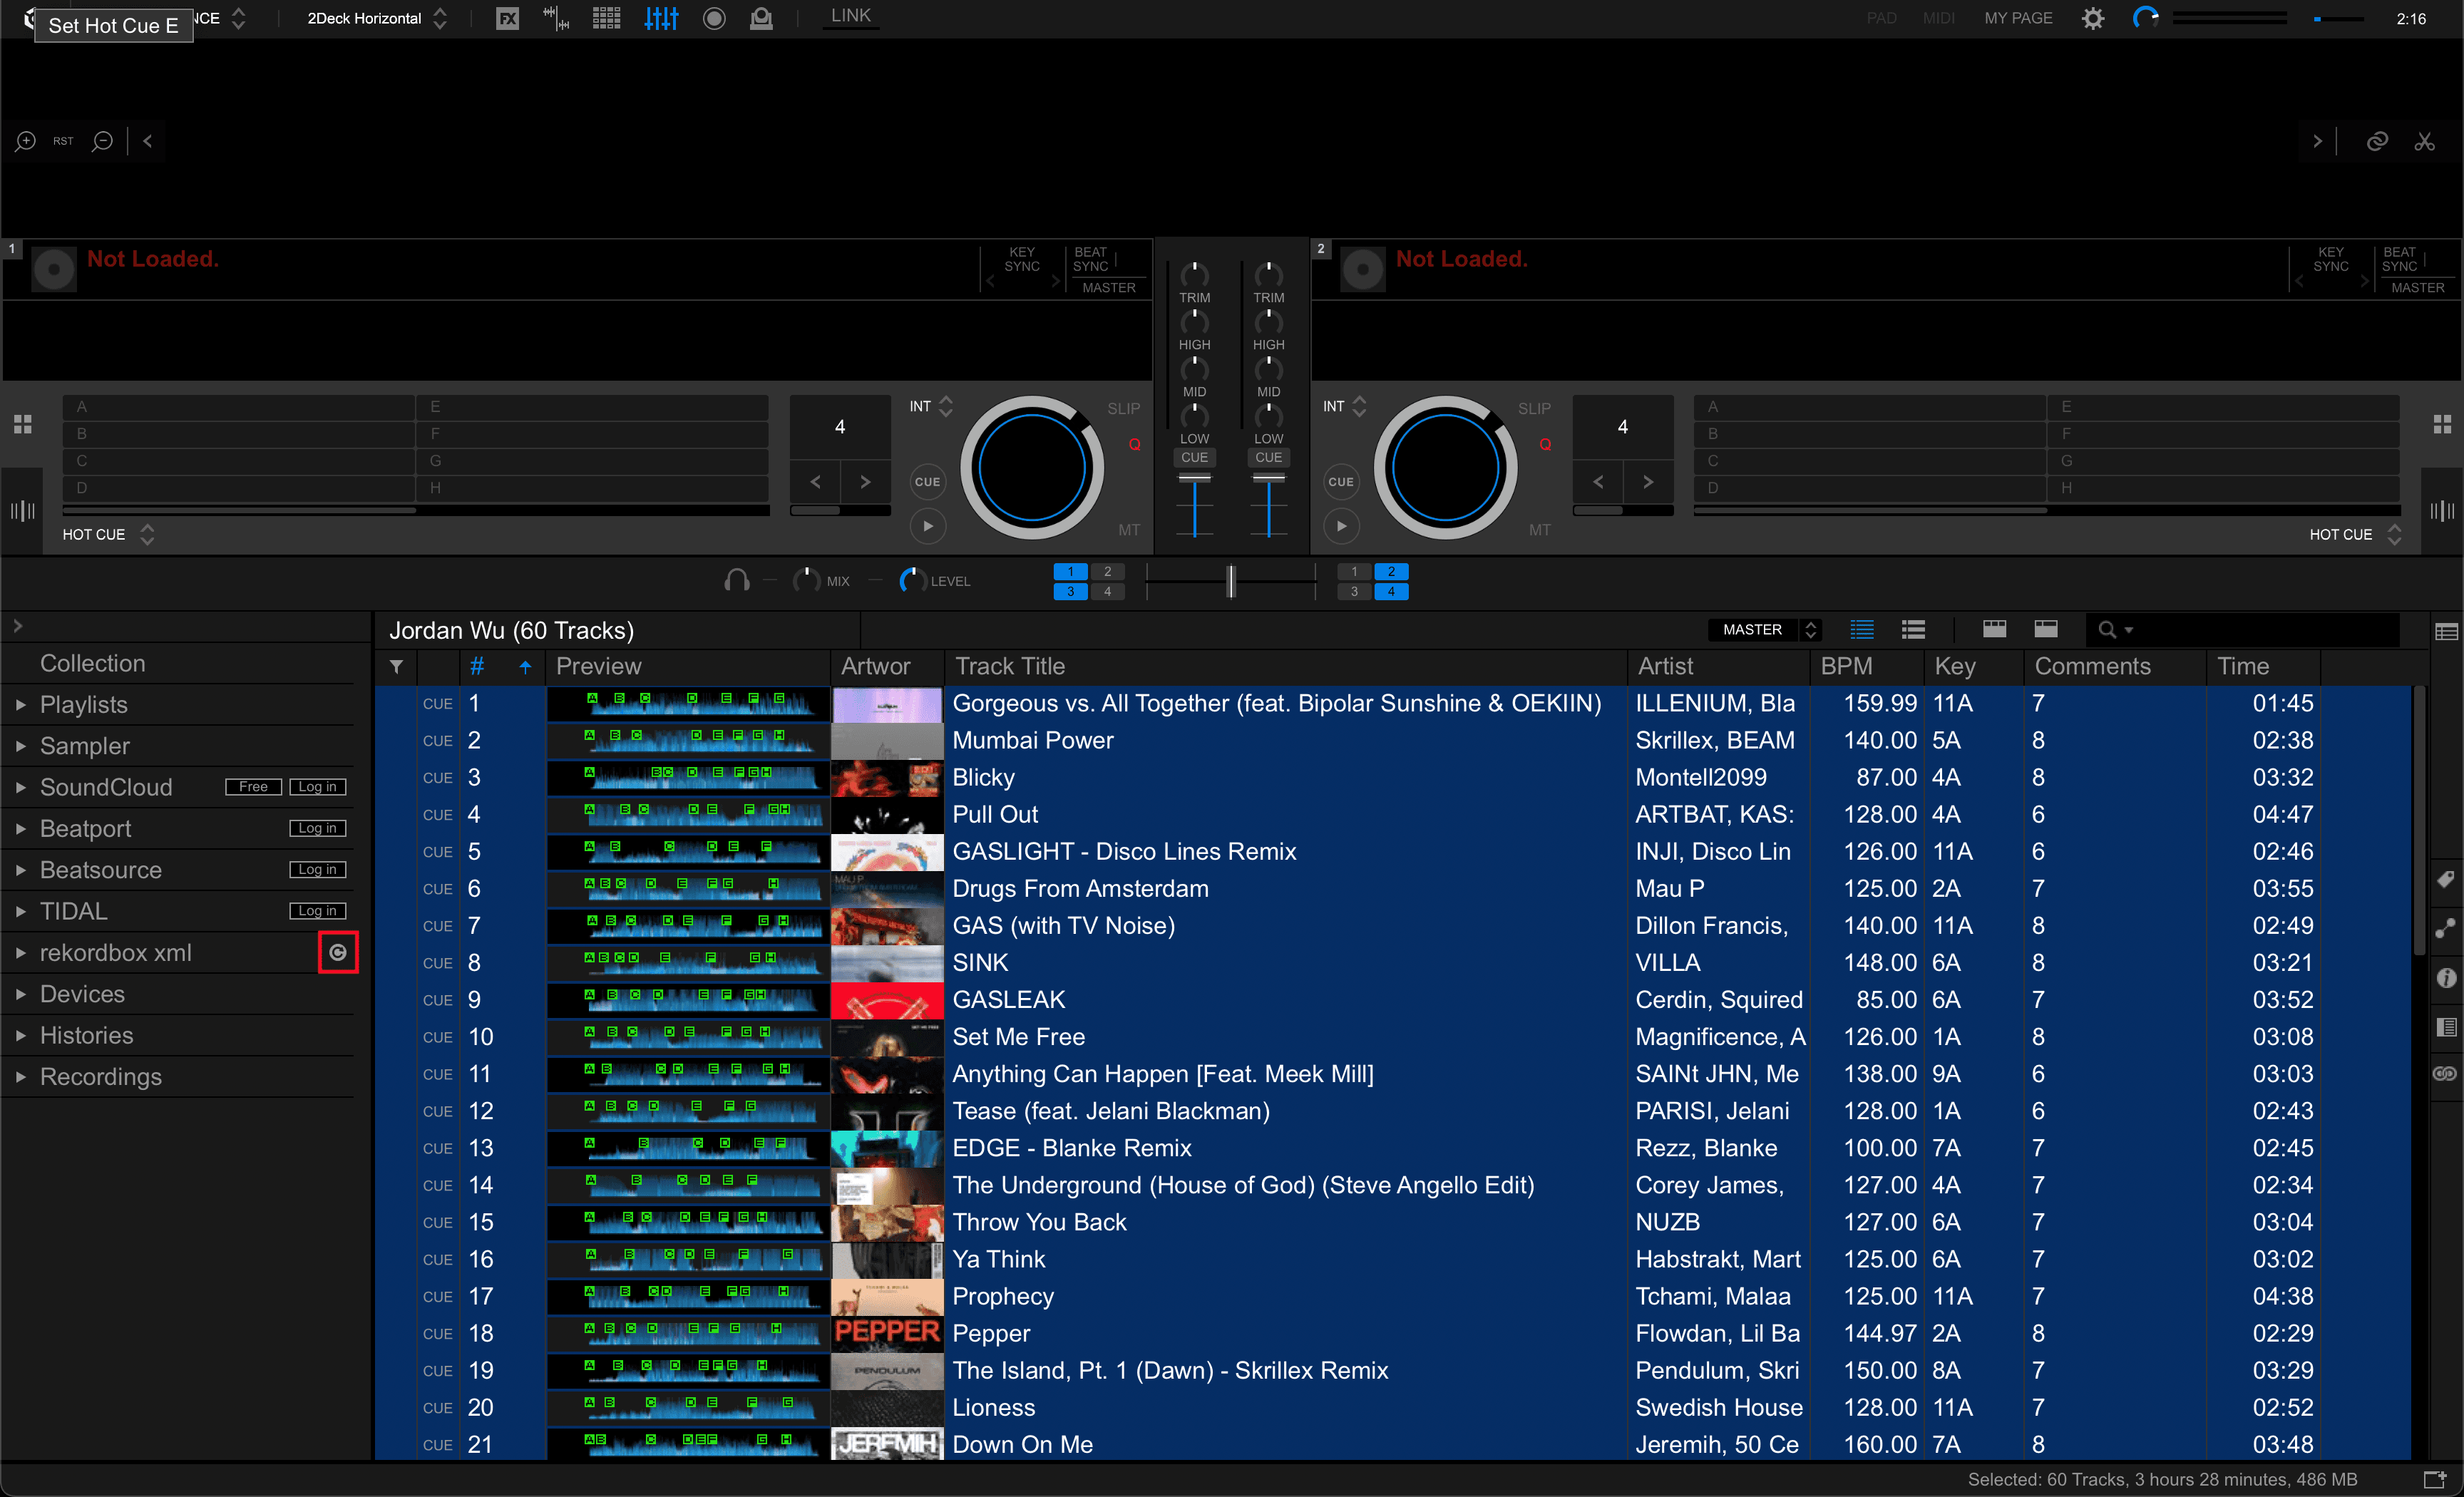The height and width of the screenshot is (1497, 2464).
Task: Open the track search magnifier
Action: tap(2107, 629)
